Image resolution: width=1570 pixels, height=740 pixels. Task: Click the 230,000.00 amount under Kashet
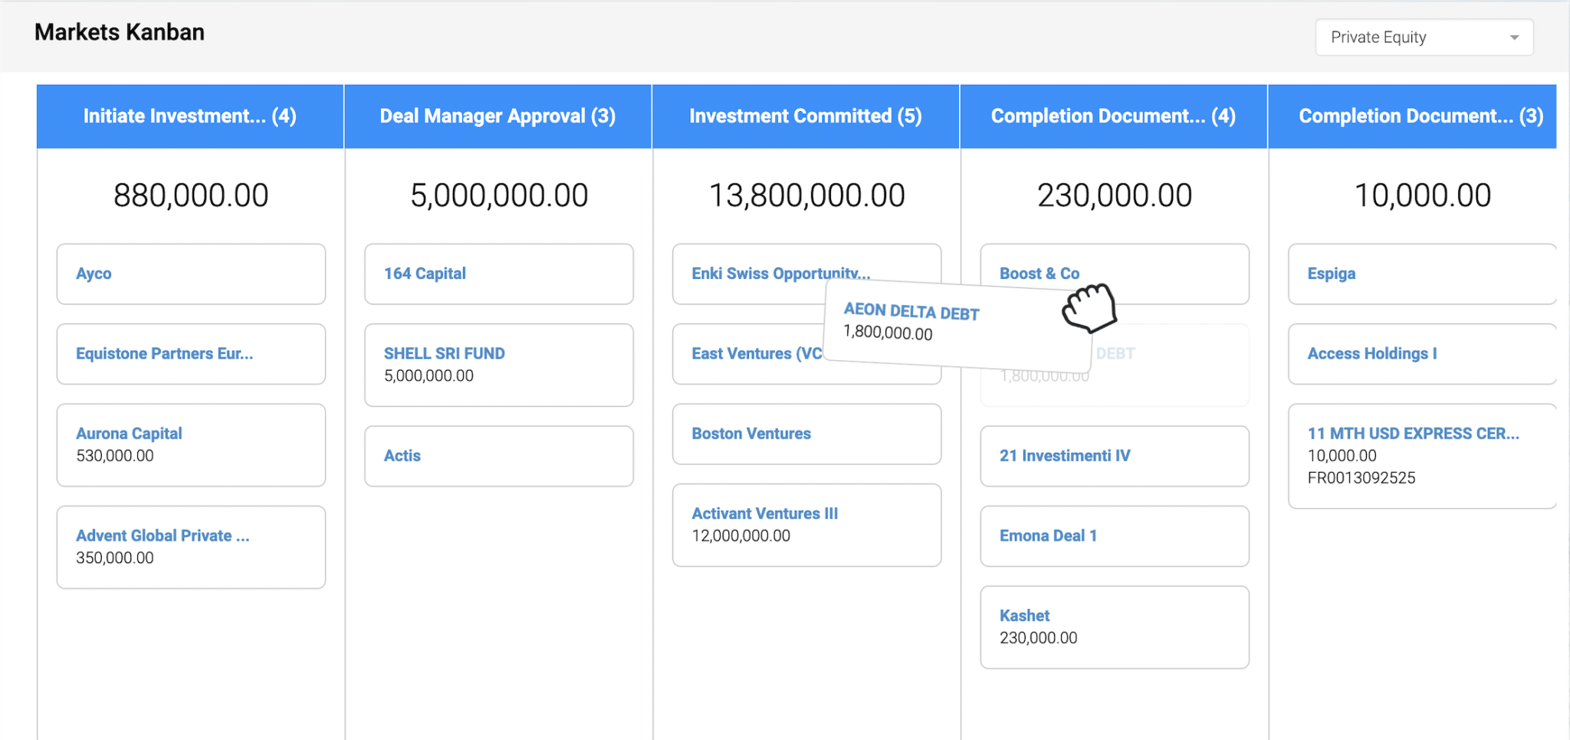click(x=1039, y=638)
